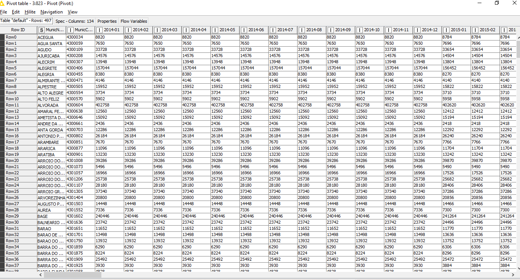Click the integer icon beside 2014-11 header
The image size is (520, 280).
[x=389, y=30]
